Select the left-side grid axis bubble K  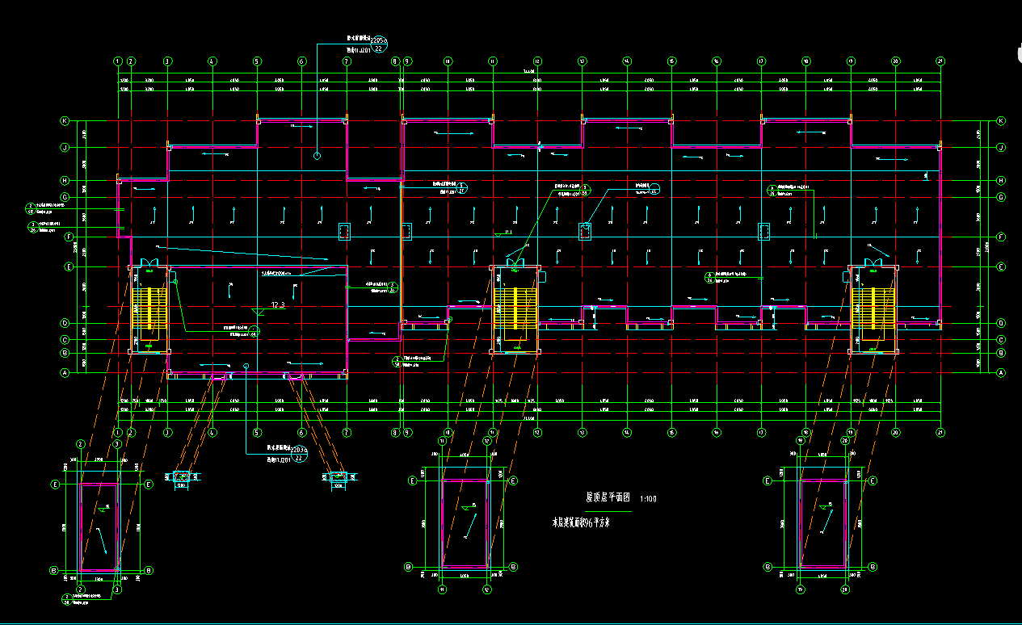(x=65, y=121)
